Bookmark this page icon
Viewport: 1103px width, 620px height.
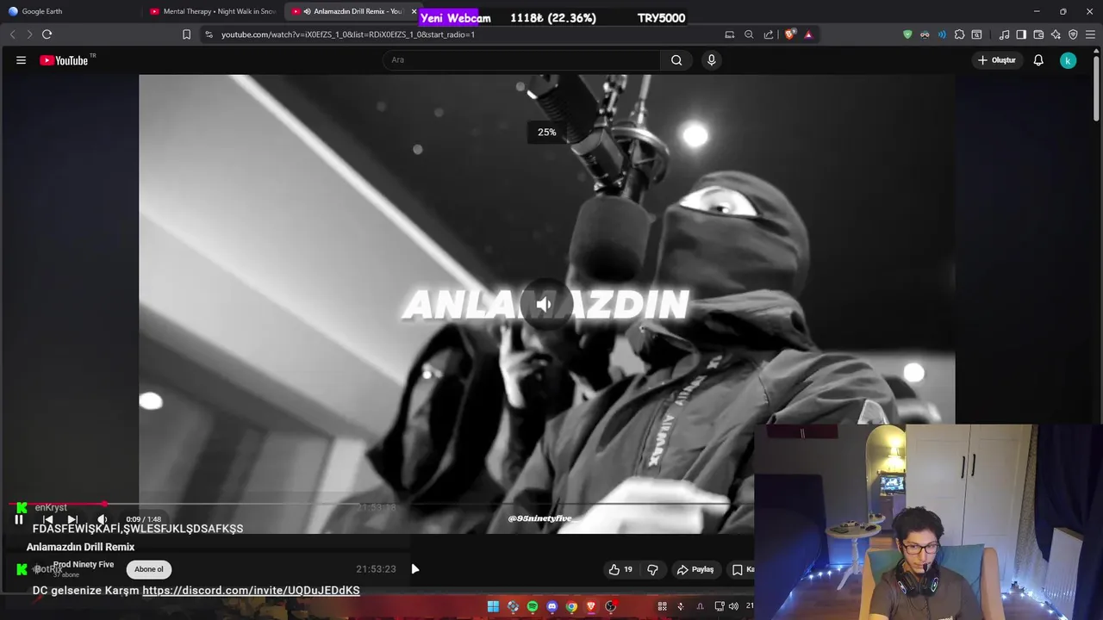coord(186,34)
